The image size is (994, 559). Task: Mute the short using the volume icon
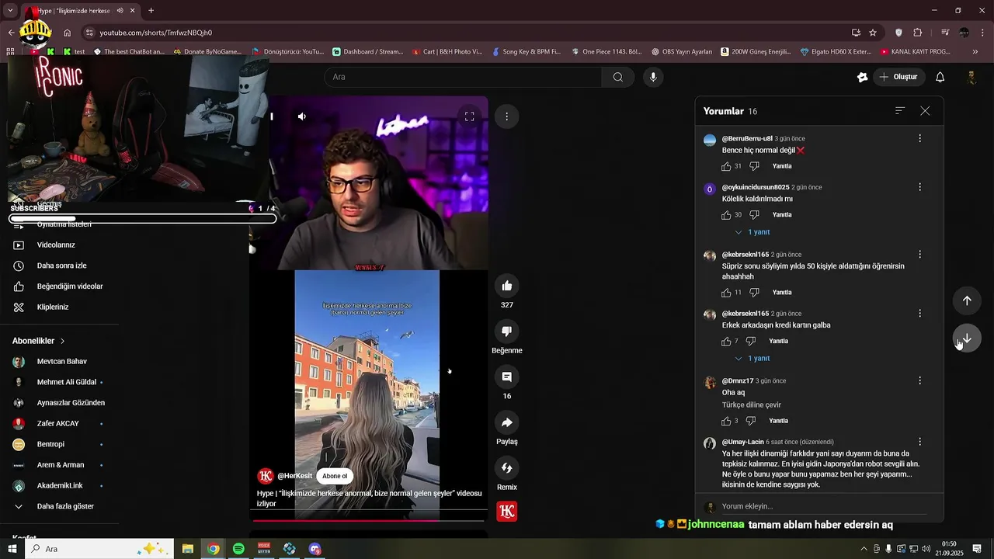302,116
